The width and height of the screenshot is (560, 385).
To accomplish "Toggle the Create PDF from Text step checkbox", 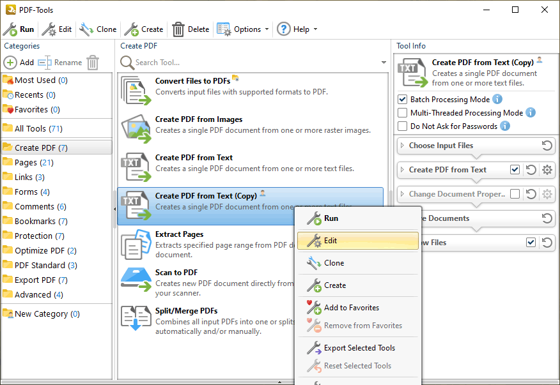I will pyautogui.click(x=515, y=169).
